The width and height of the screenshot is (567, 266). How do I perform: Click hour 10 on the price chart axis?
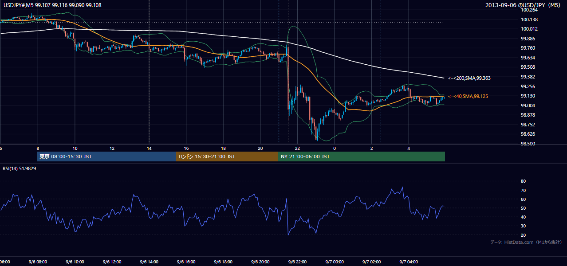click(x=75, y=148)
